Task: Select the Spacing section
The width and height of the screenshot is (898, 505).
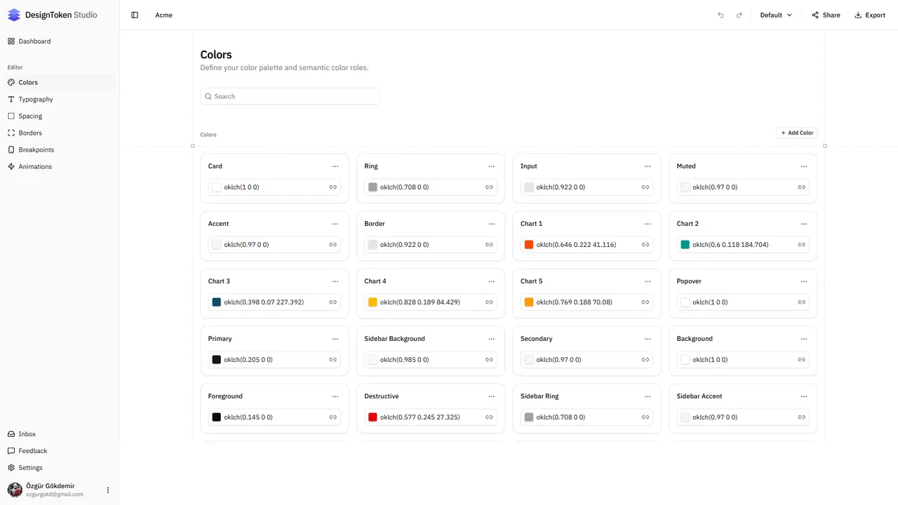Action: click(x=29, y=116)
